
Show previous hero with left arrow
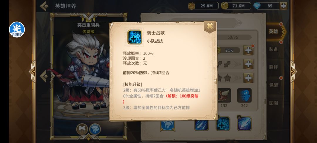[x=44, y=76]
